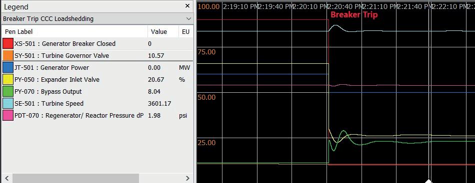Screen dimensions: 475x183
Task: Close the Legend panel
Action: point(187,6)
